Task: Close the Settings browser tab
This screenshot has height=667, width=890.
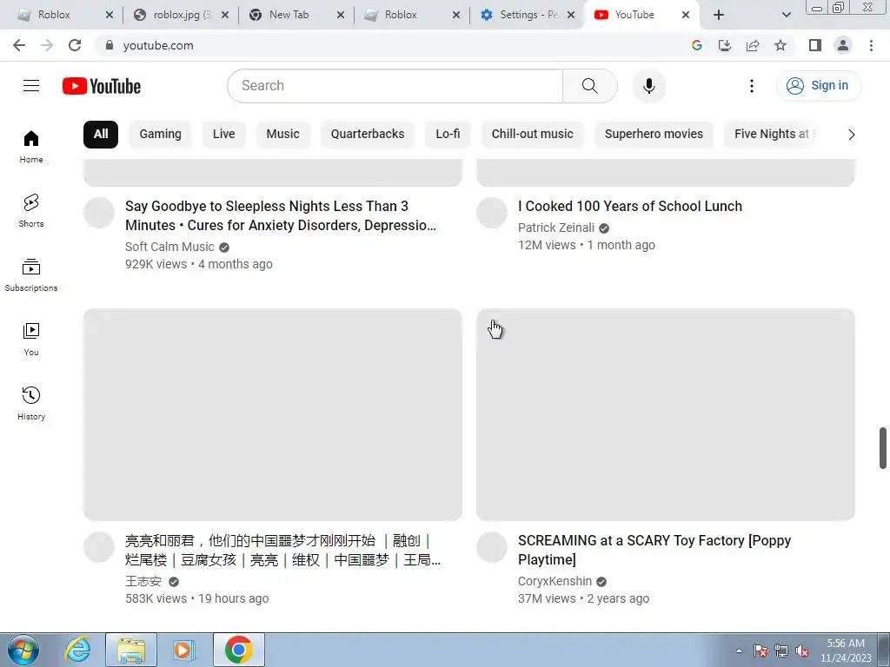Action: 571,15
